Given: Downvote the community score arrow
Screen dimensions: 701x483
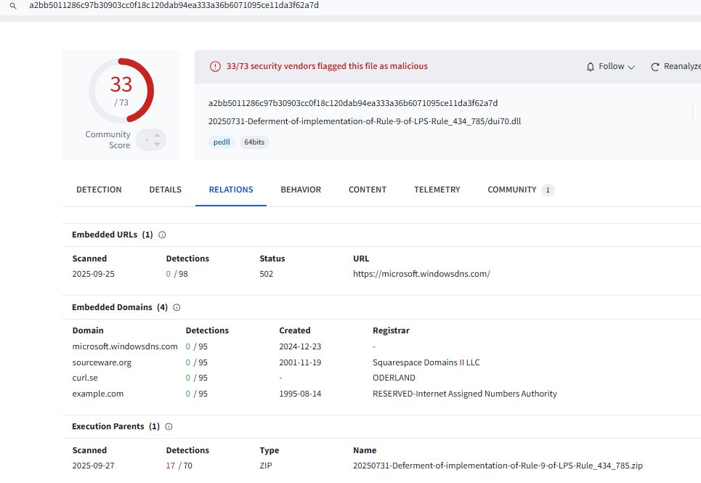Looking at the screenshot, I should (x=157, y=144).
